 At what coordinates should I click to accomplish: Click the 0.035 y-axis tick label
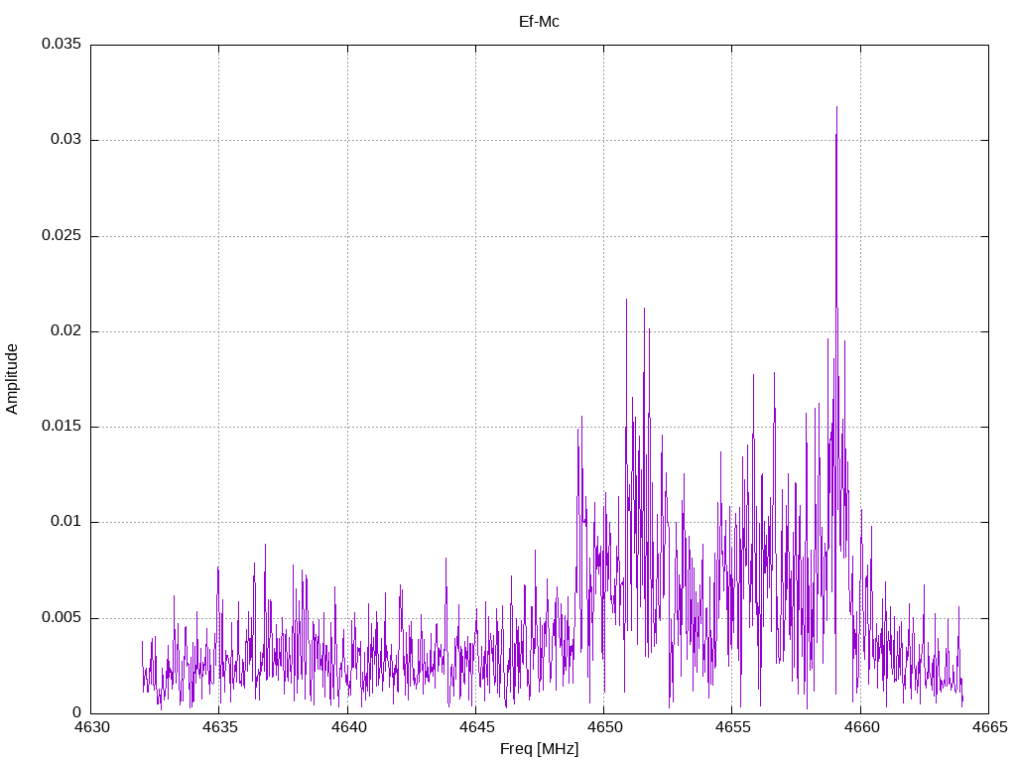coord(61,45)
